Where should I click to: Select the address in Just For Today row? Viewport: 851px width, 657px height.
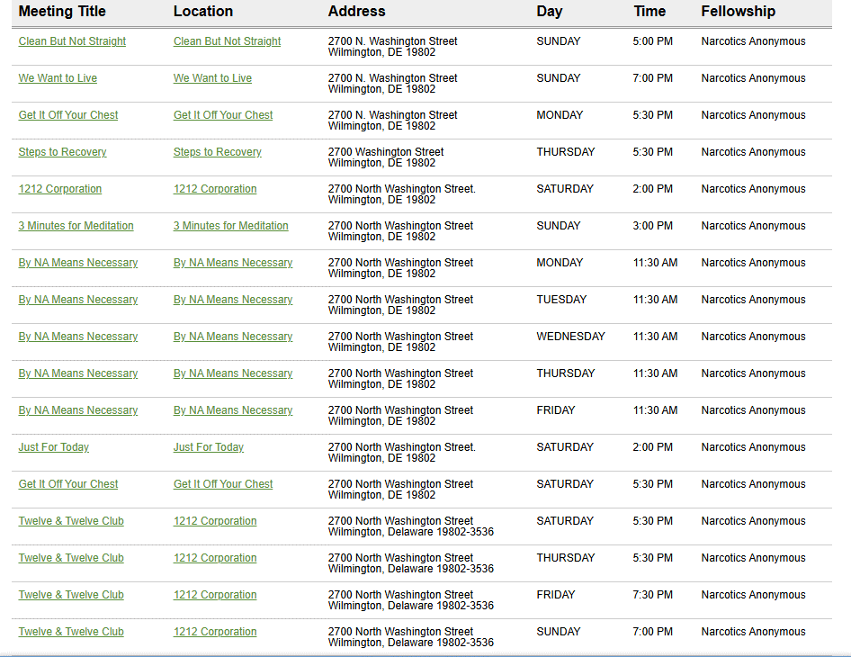401,453
